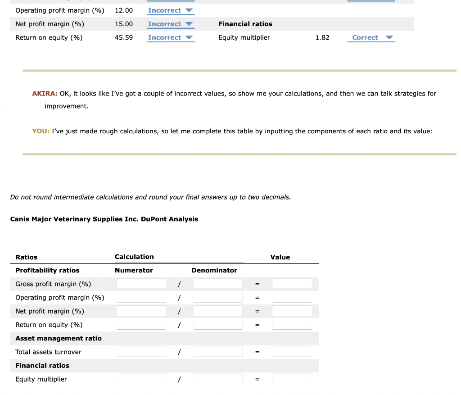Click the Equity multiplier numerator field
461x395 pixels.
(x=141, y=379)
